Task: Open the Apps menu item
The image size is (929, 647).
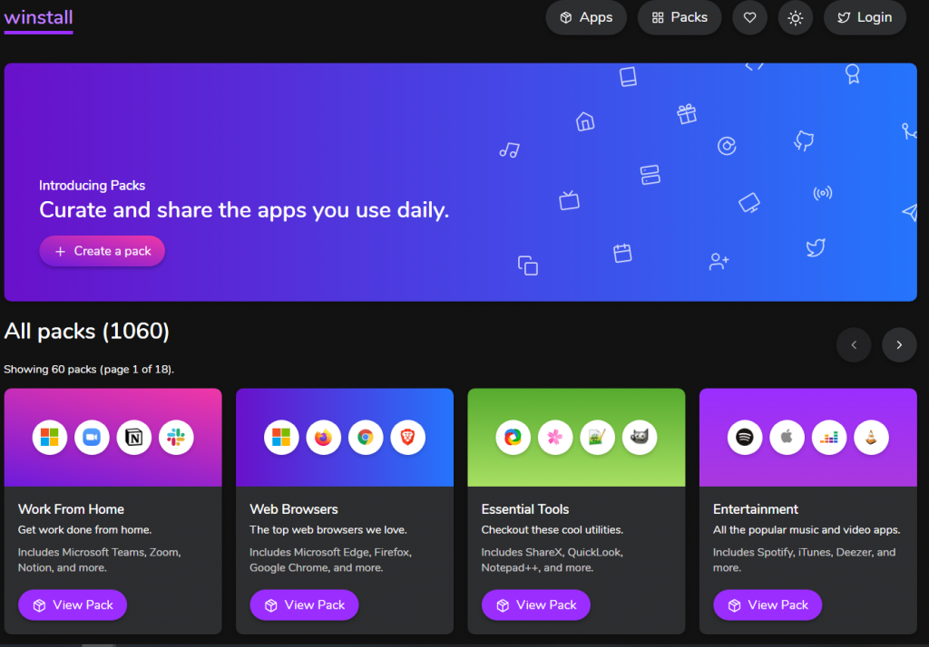Action: coord(586,18)
